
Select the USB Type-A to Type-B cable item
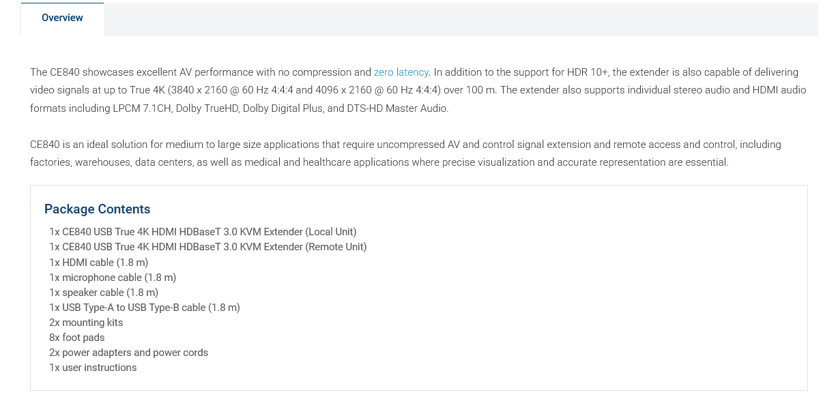click(x=145, y=308)
